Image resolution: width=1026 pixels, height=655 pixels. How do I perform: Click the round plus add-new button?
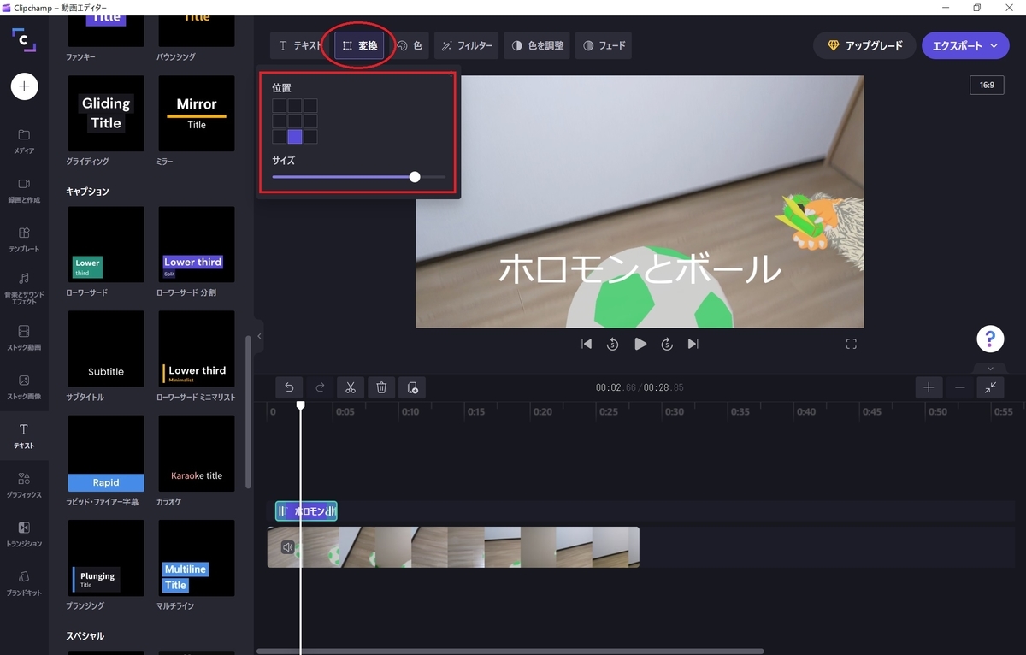point(24,86)
